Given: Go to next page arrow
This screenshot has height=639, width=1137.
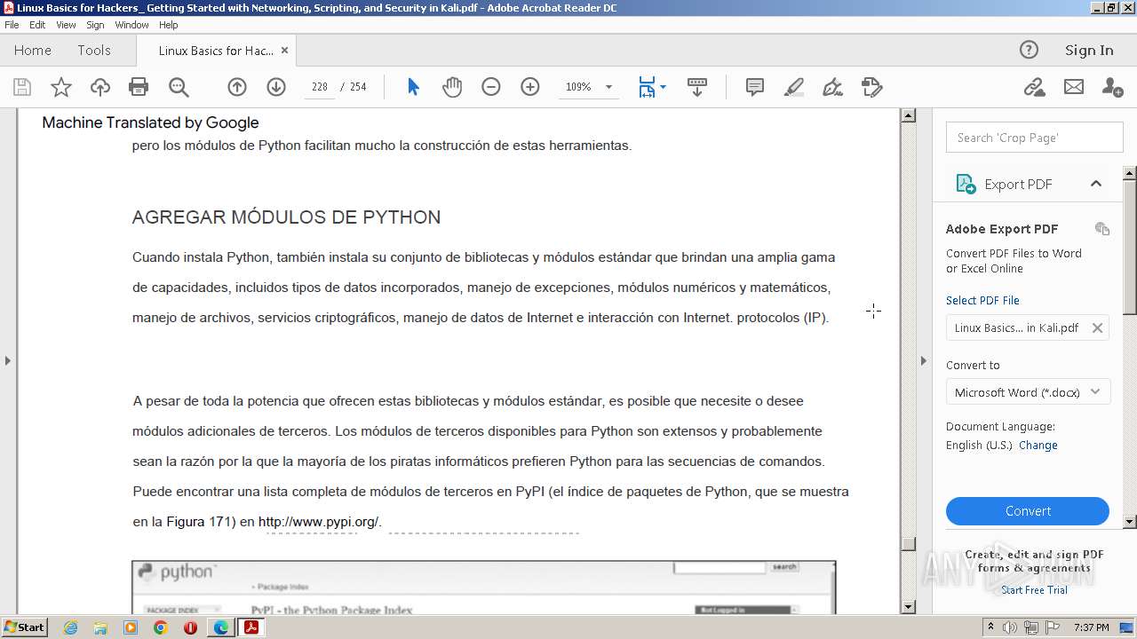Looking at the screenshot, I should [276, 87].
